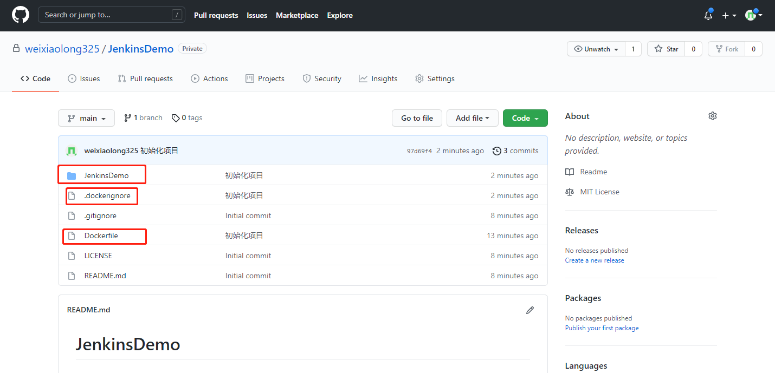The width and height of the screenshot is (775, 373).
Task: Toggle the Unwatch button
Action: pos(596,49)
